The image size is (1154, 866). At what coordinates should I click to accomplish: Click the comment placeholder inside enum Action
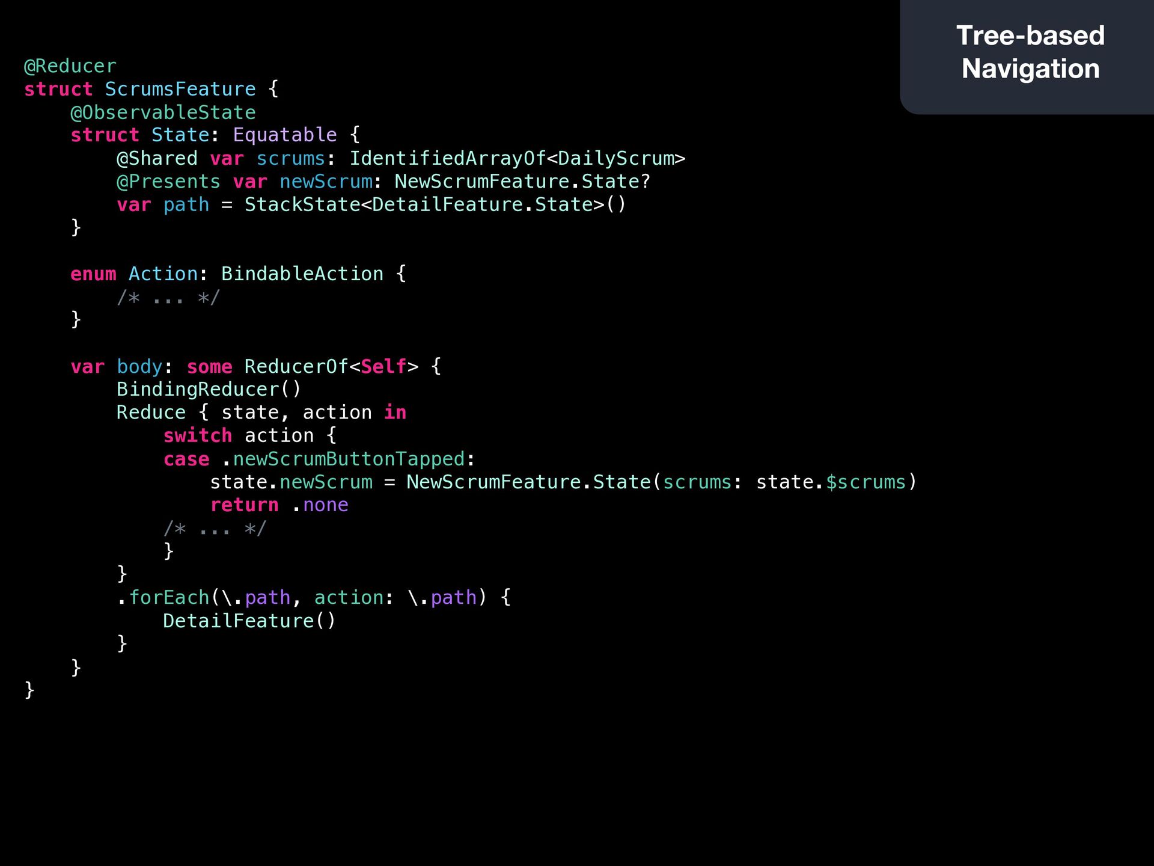click(168, 297)
